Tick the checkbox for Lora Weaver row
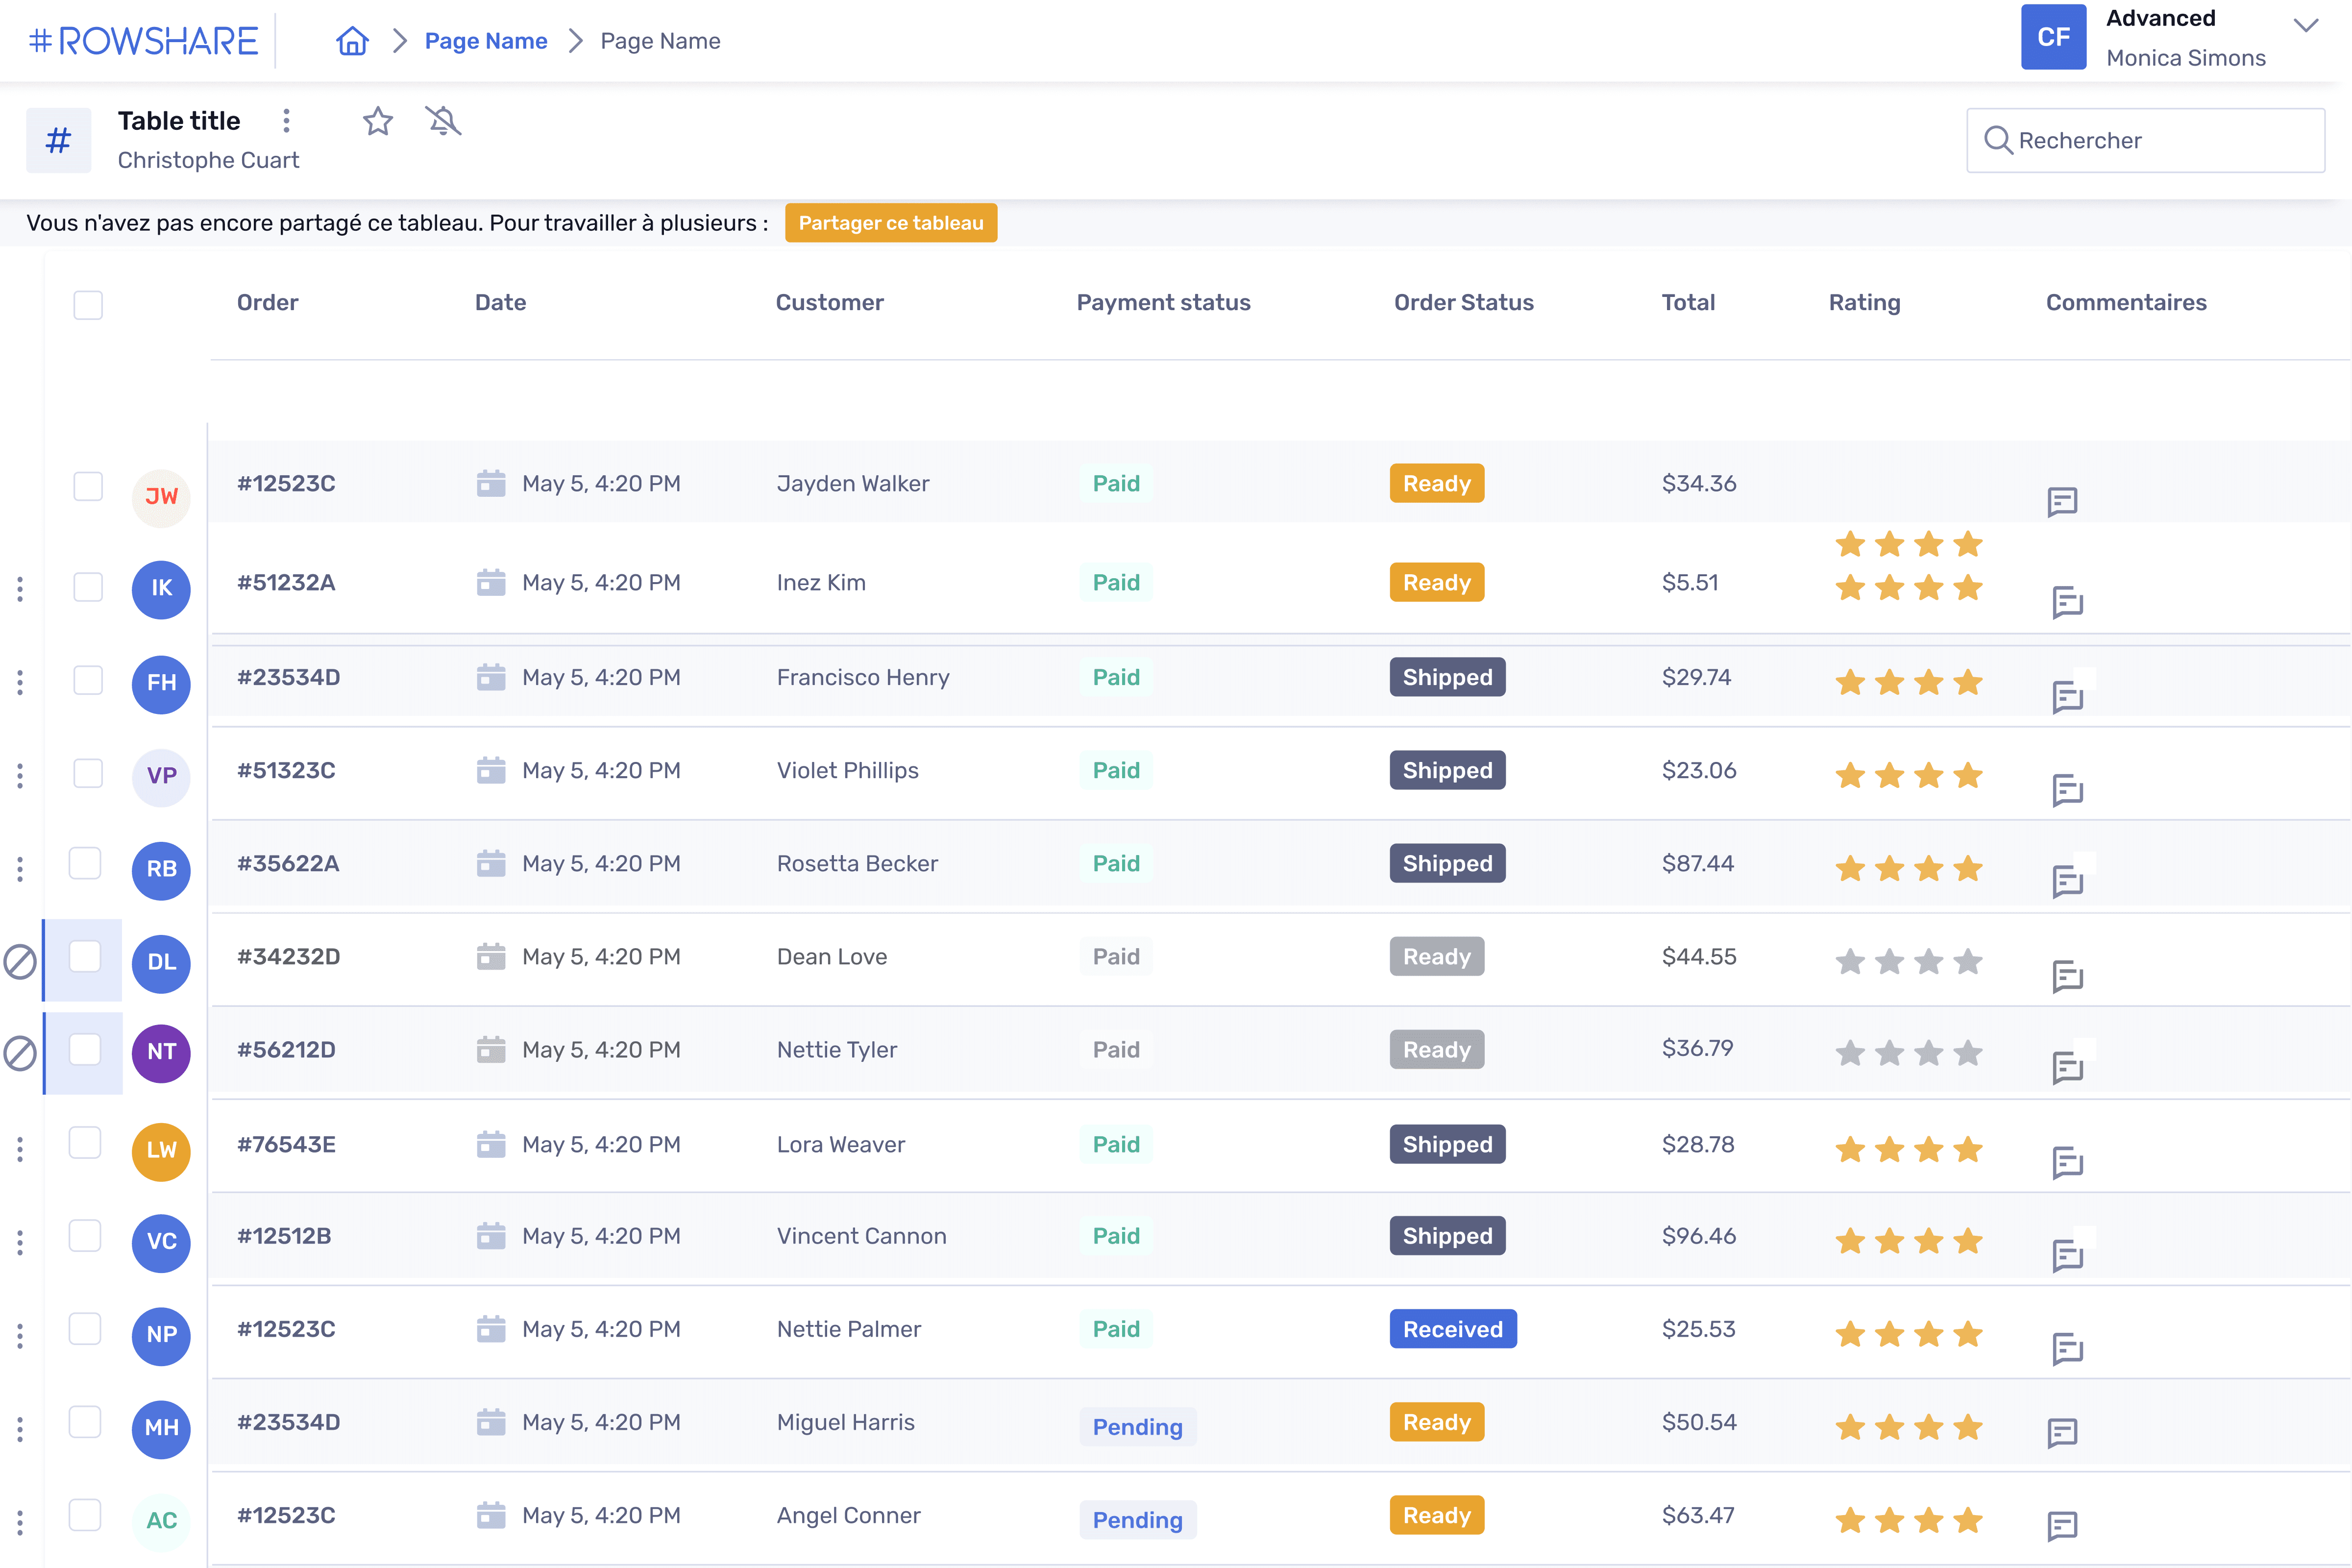 (x=85, y=1142)
